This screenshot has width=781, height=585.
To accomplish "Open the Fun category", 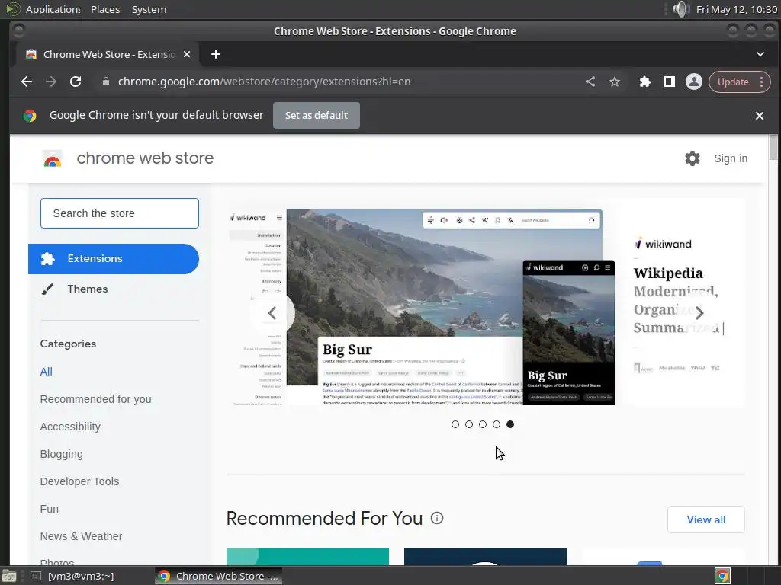I will pos(50,508).
